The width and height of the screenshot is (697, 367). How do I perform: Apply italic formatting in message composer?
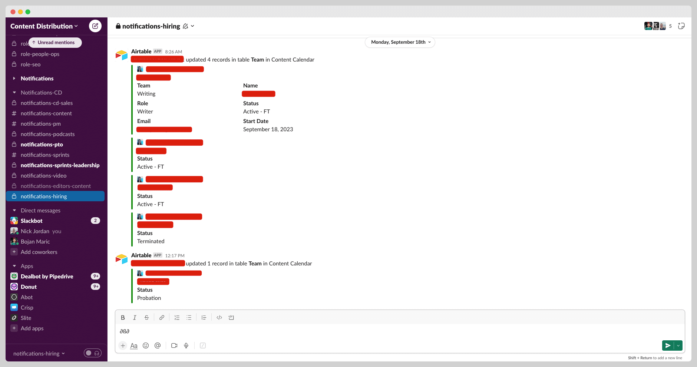tap(135, 318)
